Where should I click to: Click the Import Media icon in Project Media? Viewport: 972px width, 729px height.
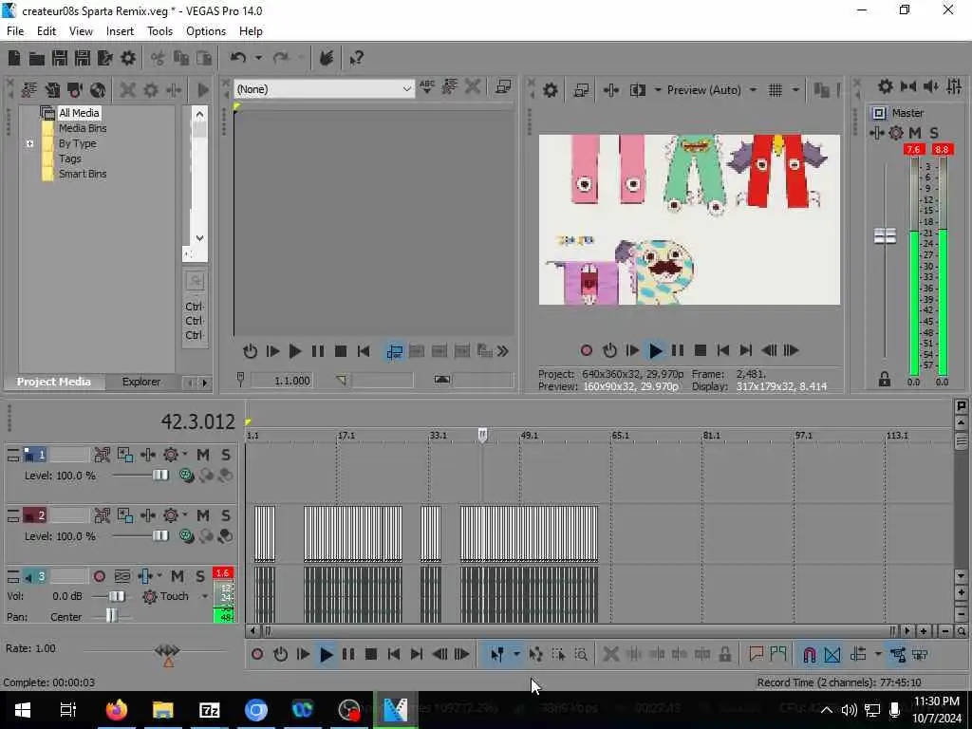click(x=52, y=90)
